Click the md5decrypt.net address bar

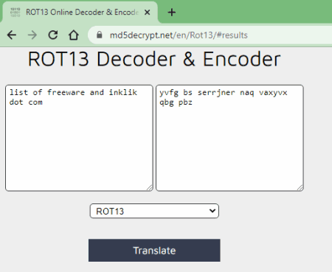click(x=210, y=35)
